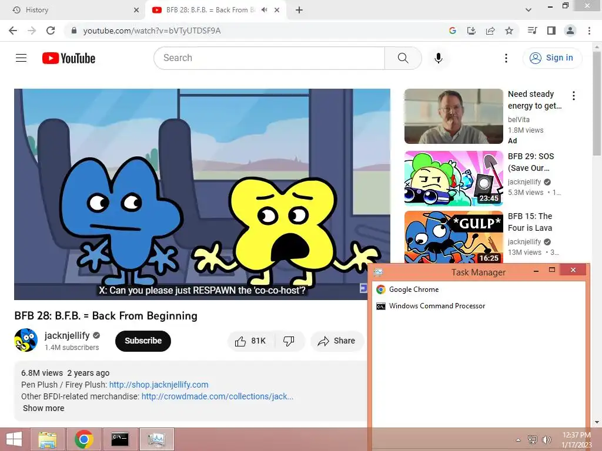Image resolution: width=602 pixels, height=451 pixels.
Task: Open Google icon in the address bar
Action: pos(453,31)
